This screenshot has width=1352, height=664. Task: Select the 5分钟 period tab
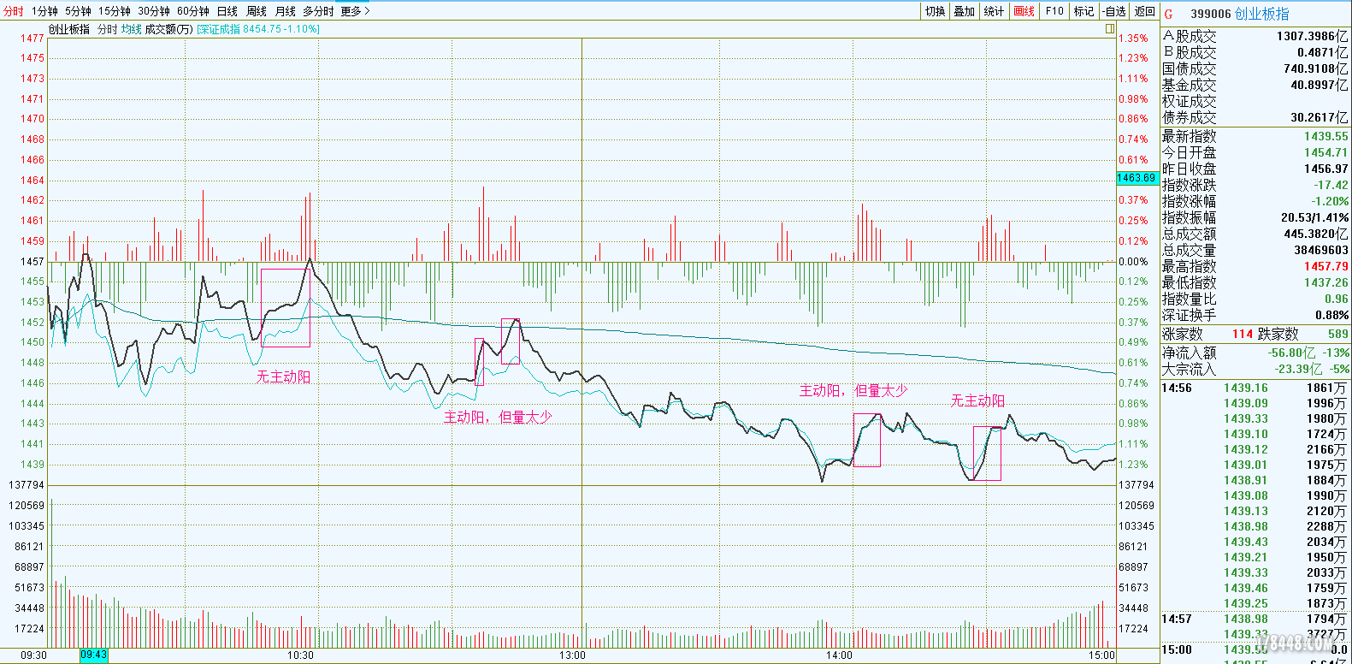click(78, 11)
